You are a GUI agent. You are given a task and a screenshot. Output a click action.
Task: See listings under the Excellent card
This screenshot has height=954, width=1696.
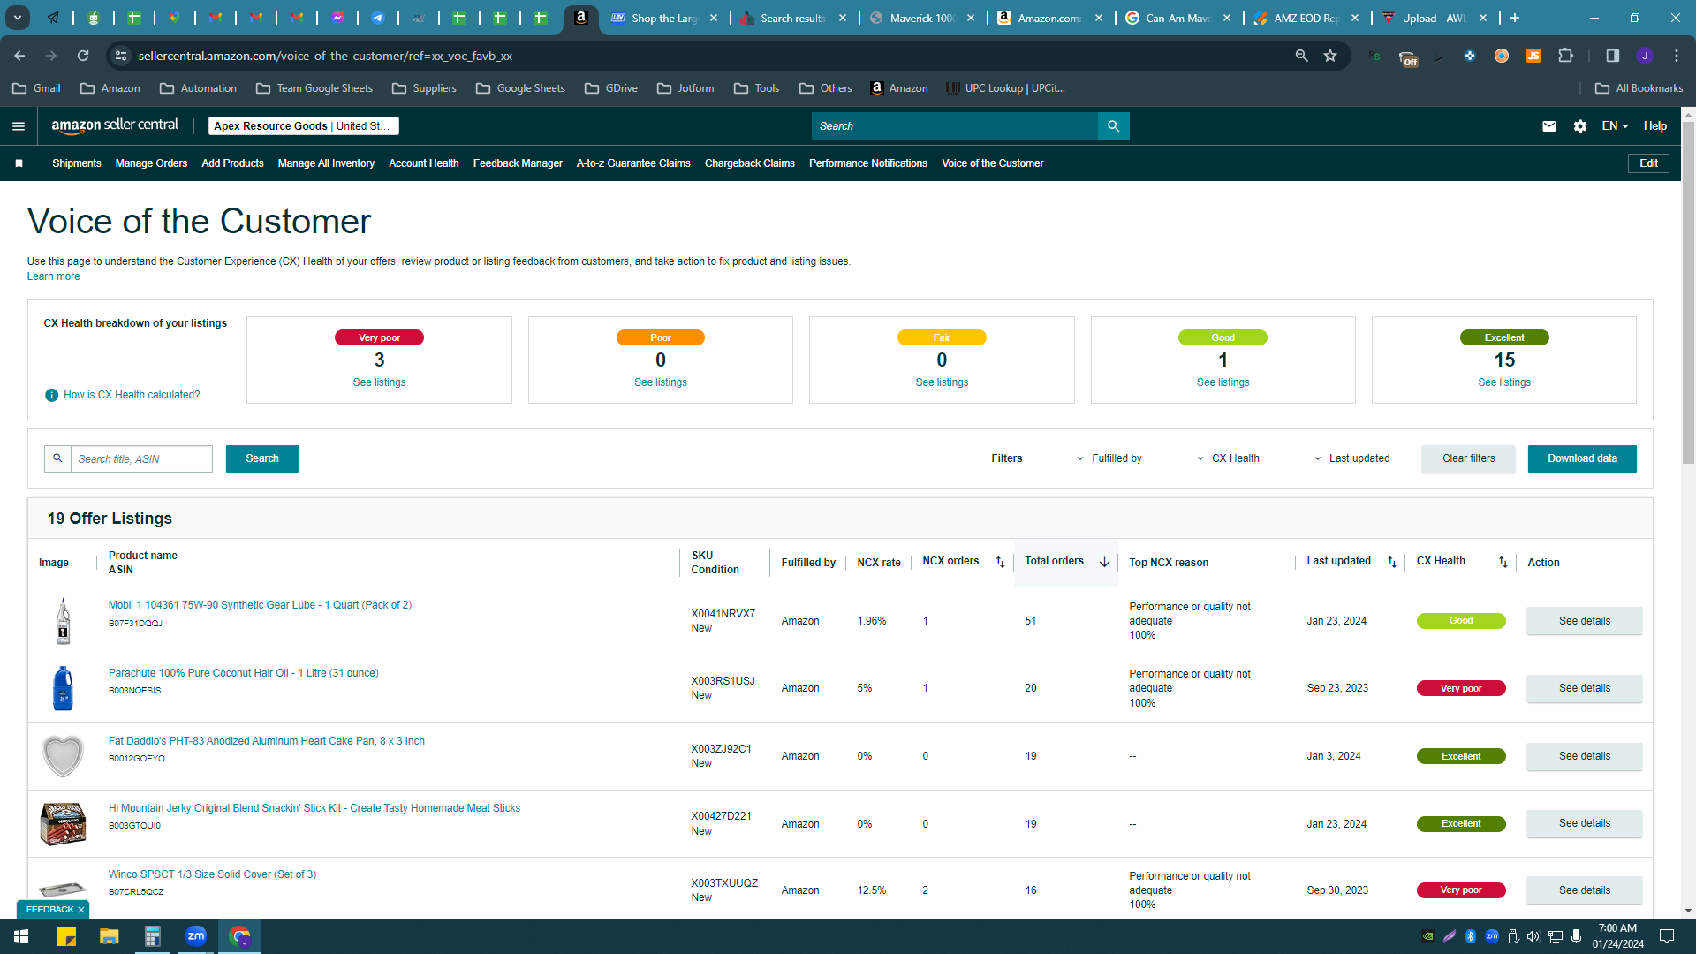tap(1504, 382)
